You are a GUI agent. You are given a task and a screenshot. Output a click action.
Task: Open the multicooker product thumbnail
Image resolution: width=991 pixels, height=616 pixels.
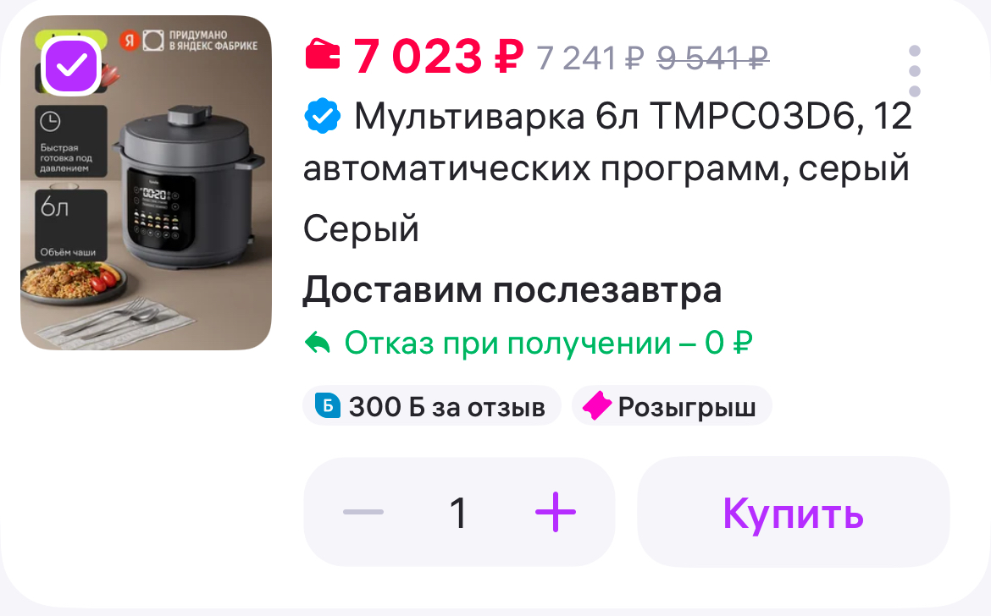[146, 183]
